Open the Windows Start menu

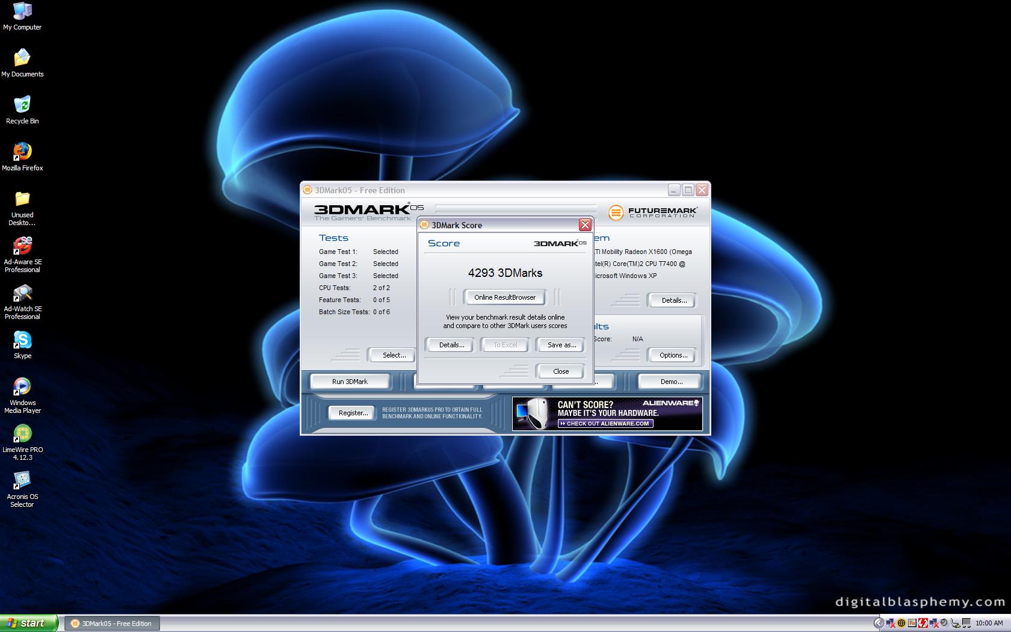click(29, 623)
